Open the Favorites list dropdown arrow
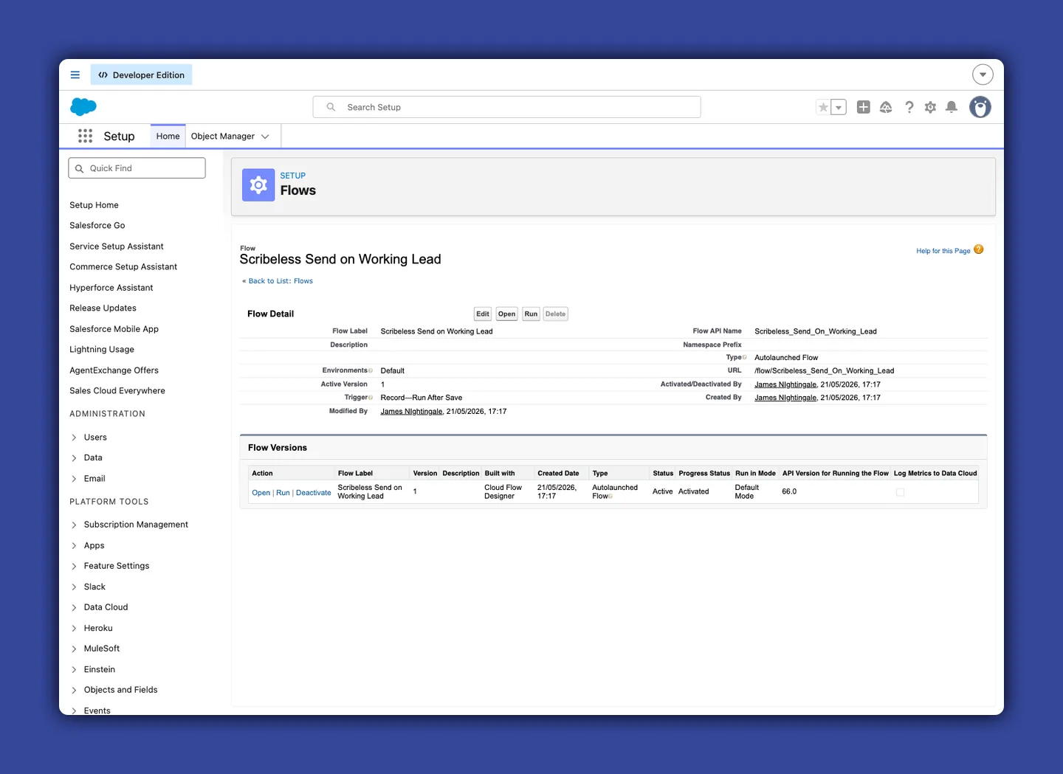Screen dimensions: 1063x774 point(839,107)
